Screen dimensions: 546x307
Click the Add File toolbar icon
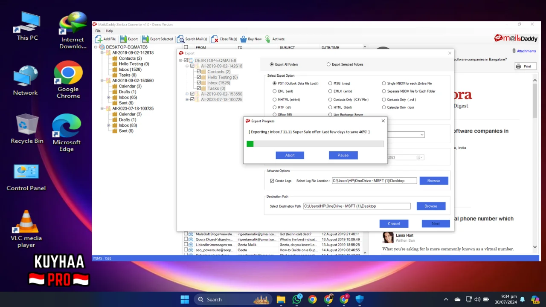click(x=99, y=39)
